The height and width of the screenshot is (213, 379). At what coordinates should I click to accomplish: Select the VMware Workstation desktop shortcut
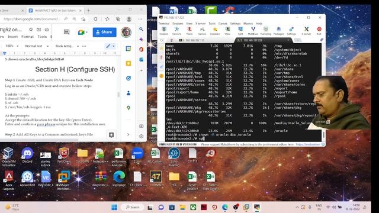tap(64, 180)
